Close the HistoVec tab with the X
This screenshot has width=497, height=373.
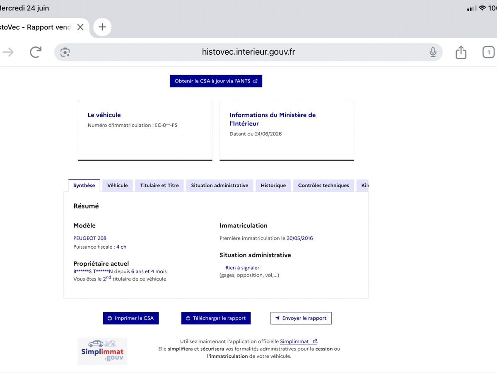pyautogui.click(x=80, y=27)
